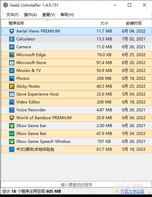Image resolution: width=152 pixels, height=197 pixels.
Task: Click the Video Editor icon
Action: tap(12, 102)
